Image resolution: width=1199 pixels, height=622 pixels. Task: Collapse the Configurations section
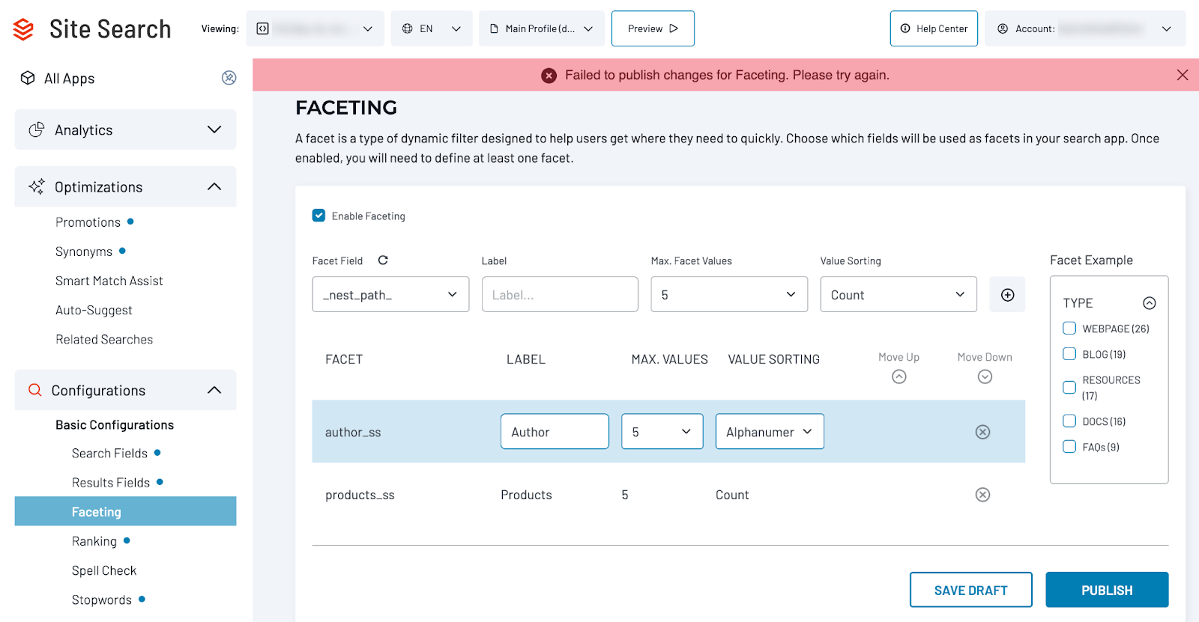[x=125, y=390]
